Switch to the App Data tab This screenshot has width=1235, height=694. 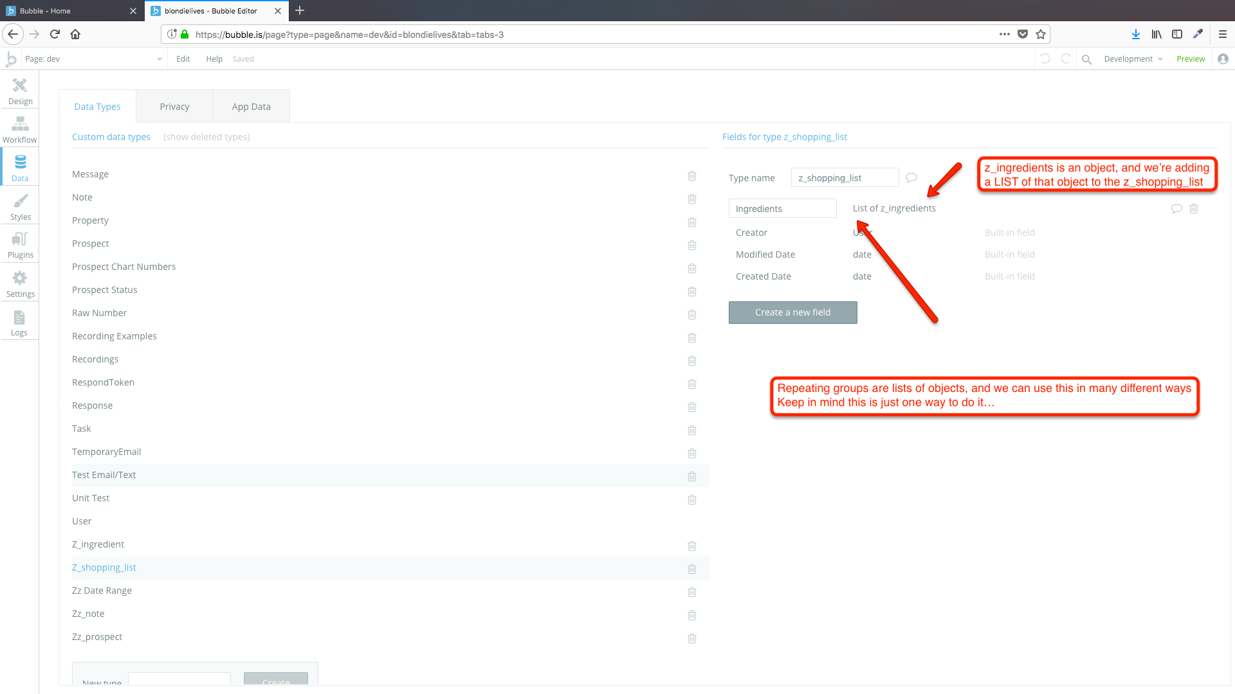point(251,107)
